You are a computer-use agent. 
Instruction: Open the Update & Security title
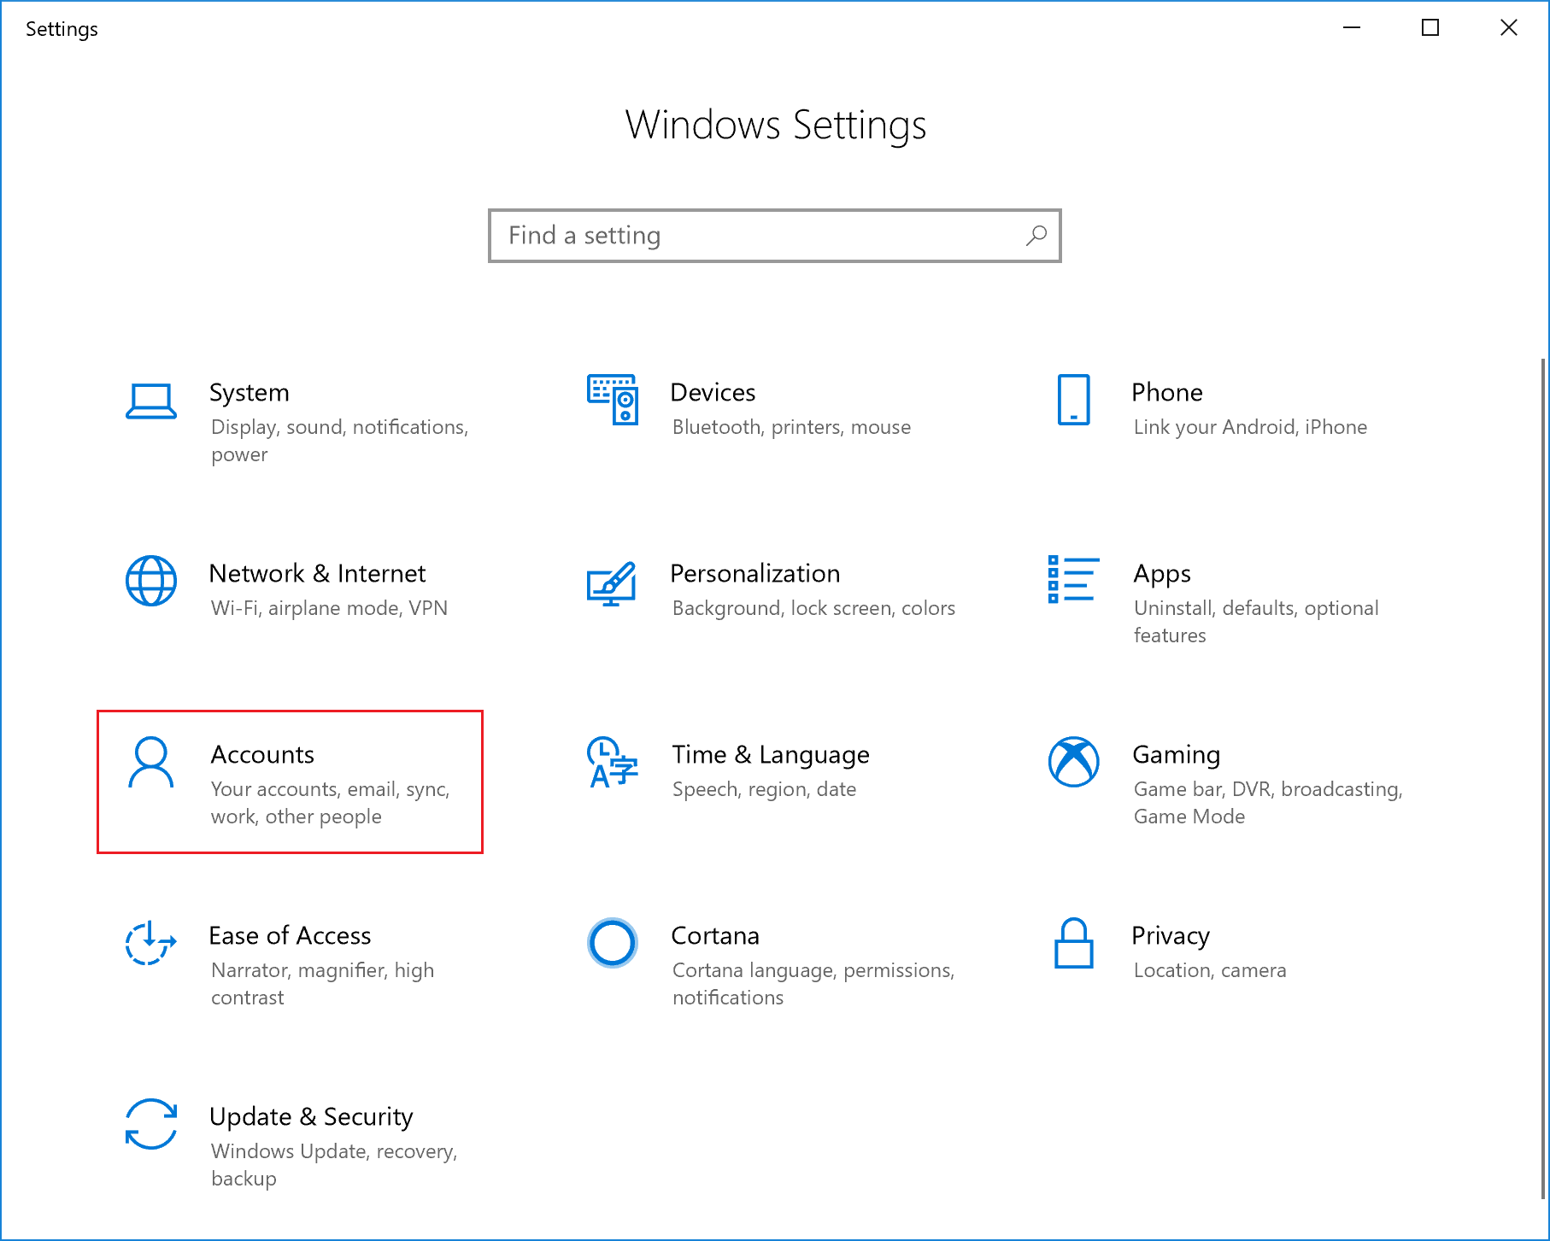(312, 1118)
